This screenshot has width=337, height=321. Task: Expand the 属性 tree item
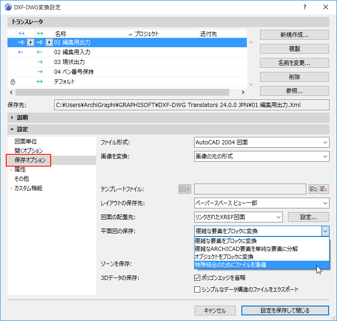[x=11, y=170]
